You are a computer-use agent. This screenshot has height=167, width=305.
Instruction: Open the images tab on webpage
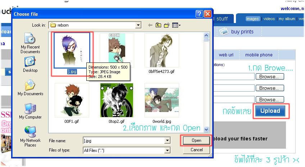point(252,19)
